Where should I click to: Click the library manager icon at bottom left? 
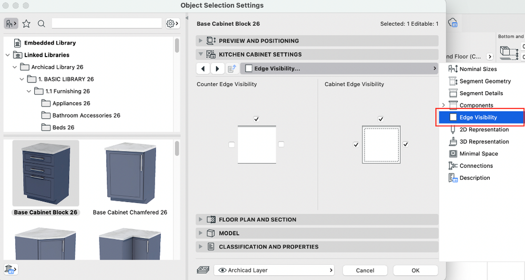[x=11, y=269]
